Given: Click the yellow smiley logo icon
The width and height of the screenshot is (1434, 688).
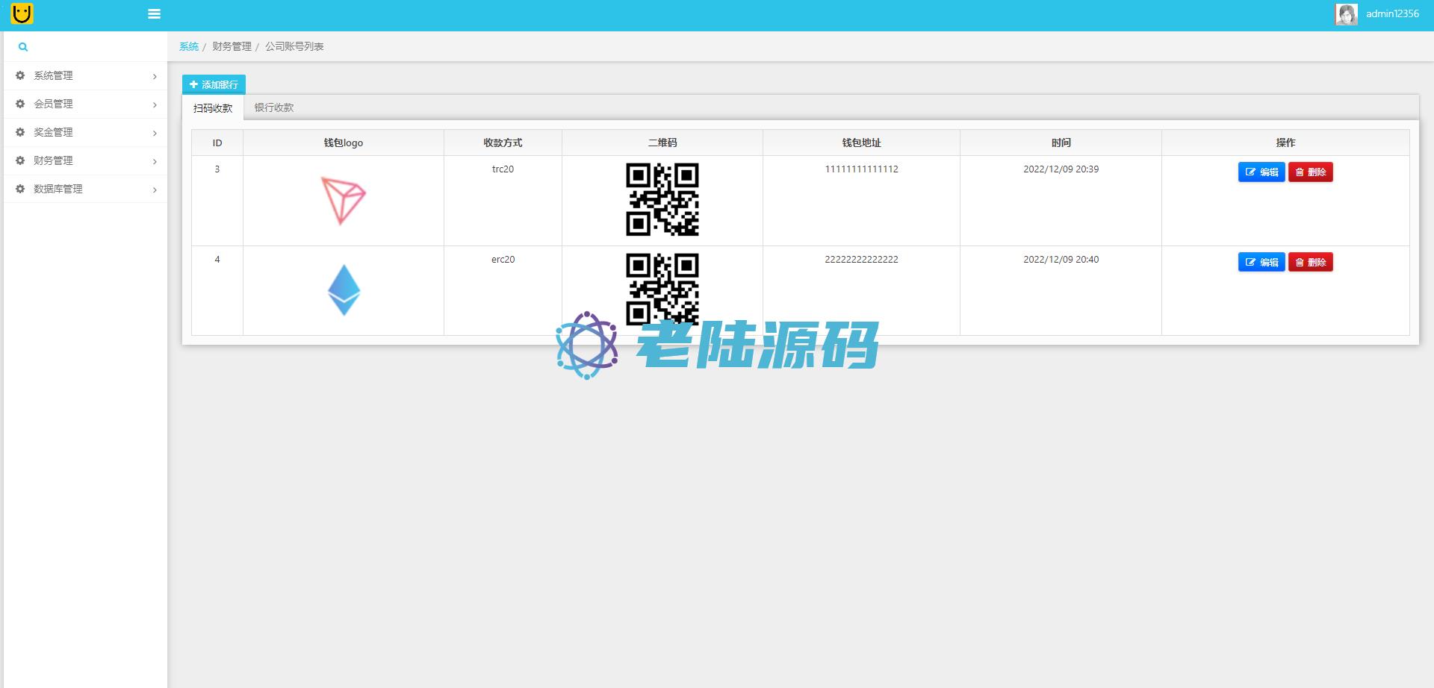Looking at the screenshot, I should 22,13.
